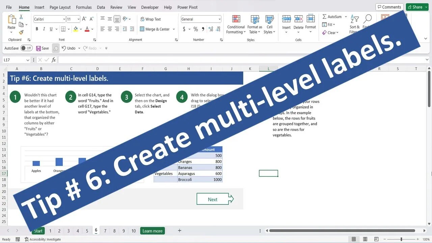
Task: Toggle the AutoSave switch
Action: click(26, 48)
